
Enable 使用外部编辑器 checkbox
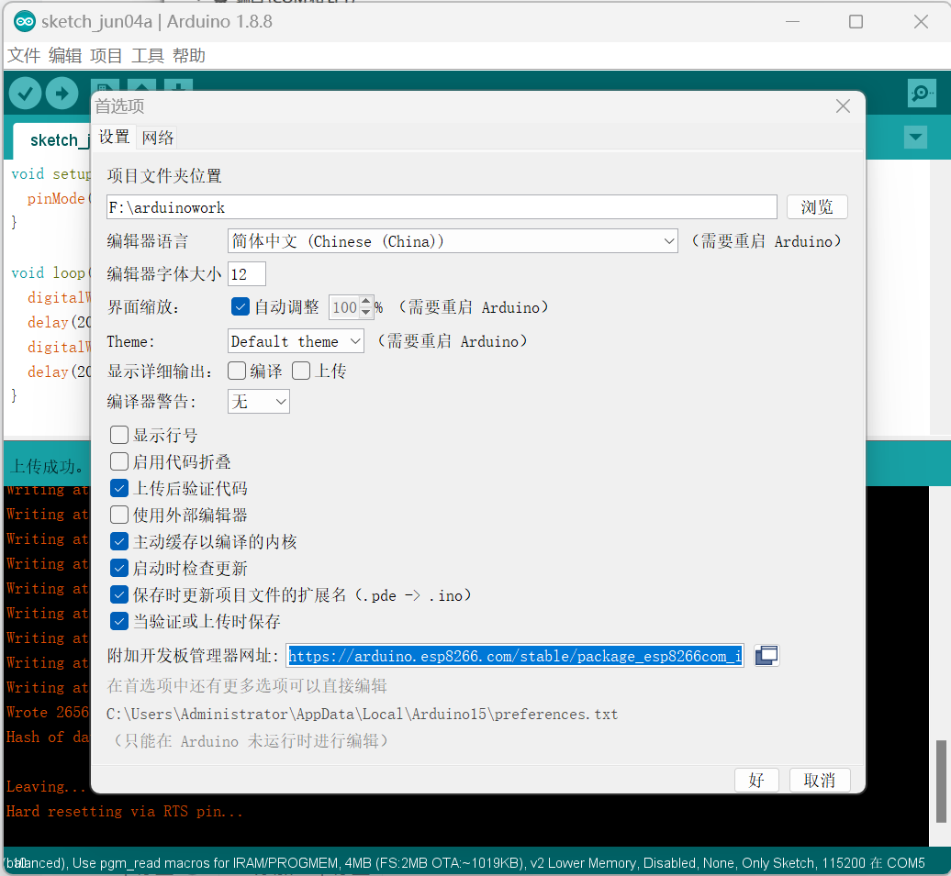119,515
